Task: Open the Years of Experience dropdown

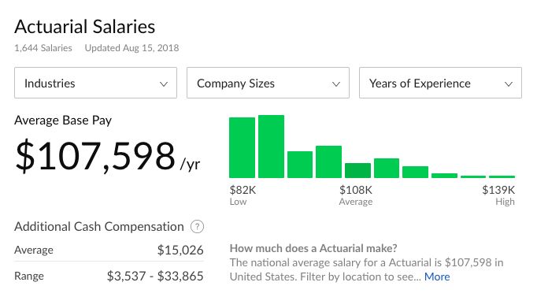Action: coord(440,83)
